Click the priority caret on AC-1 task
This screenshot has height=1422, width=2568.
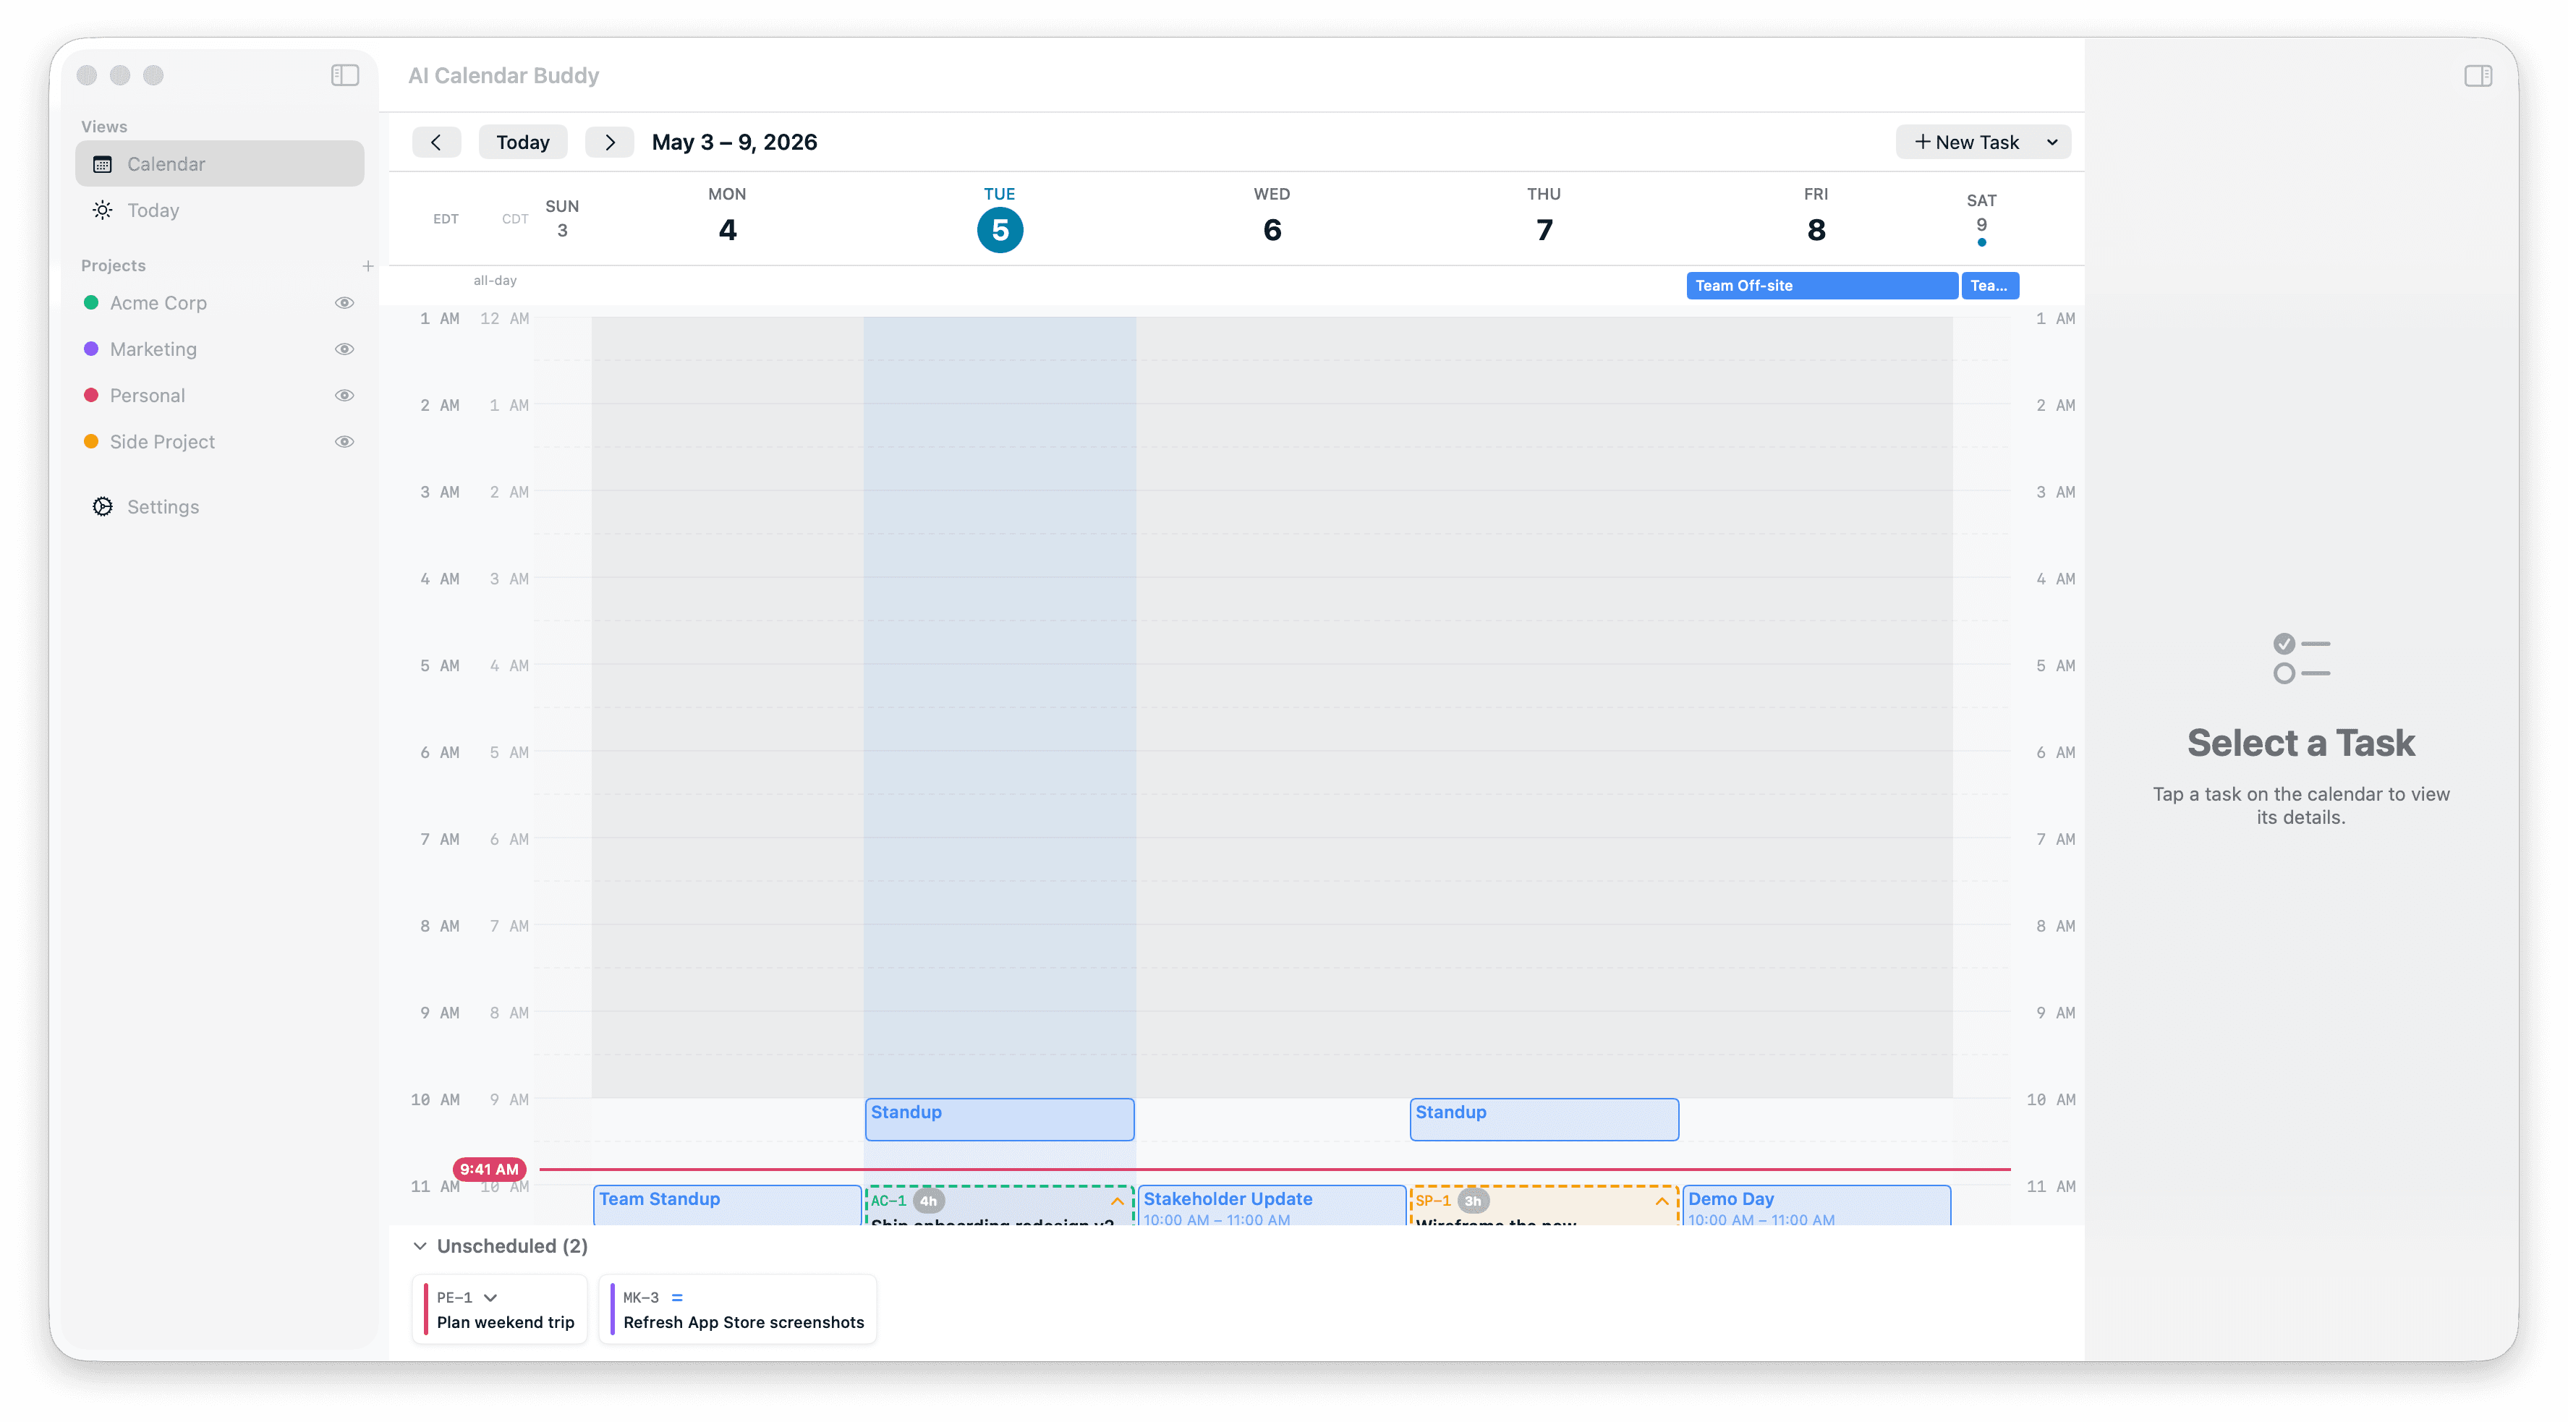click(x=1116, y=1202)
